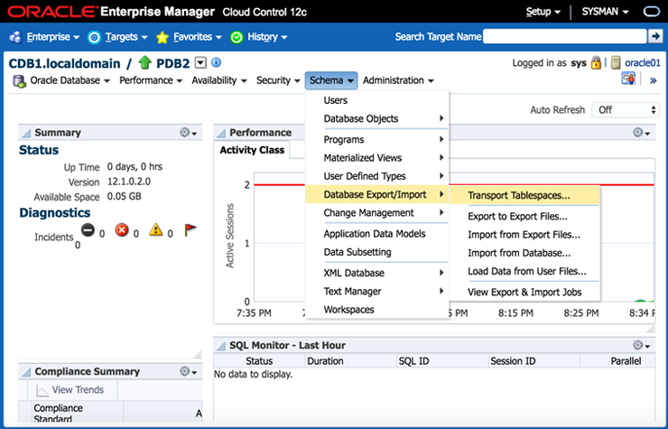Expand the Programs submenu

point(377,139)
